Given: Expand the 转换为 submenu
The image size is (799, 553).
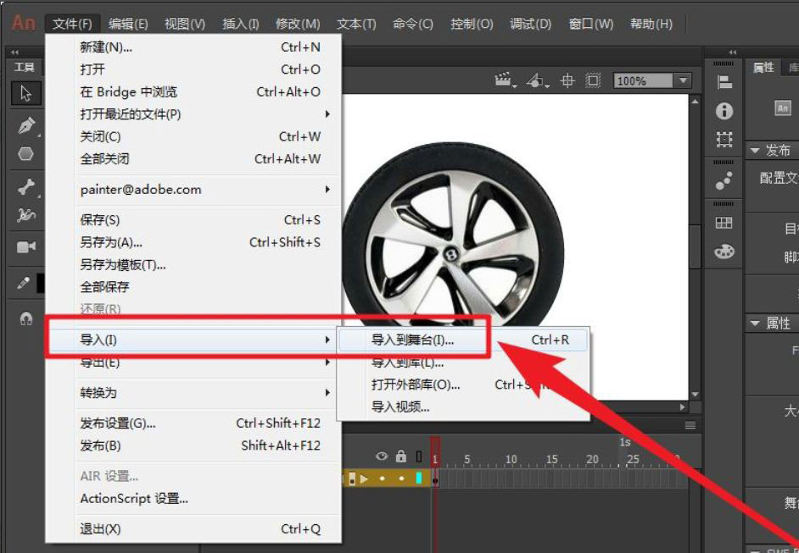Looking at the screenshot, I should coord(327,393).
